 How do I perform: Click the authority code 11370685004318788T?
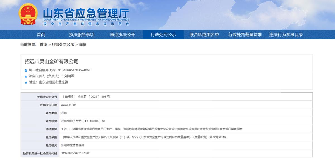tap(76, 153)
